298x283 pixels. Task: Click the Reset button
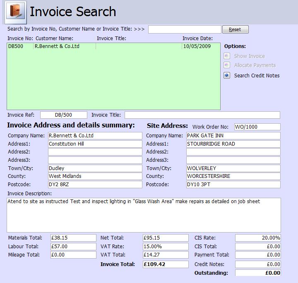point(235,29)
